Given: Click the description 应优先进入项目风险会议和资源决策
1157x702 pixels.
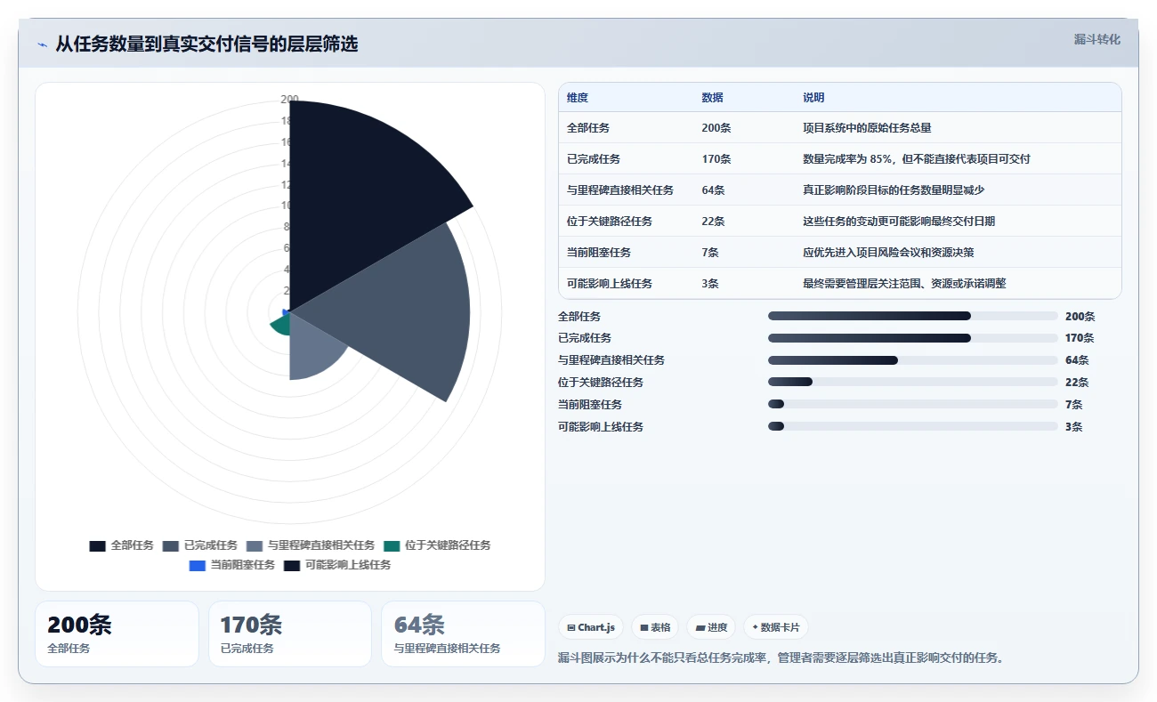Looking at the screenshot, I should pos(888,253).
